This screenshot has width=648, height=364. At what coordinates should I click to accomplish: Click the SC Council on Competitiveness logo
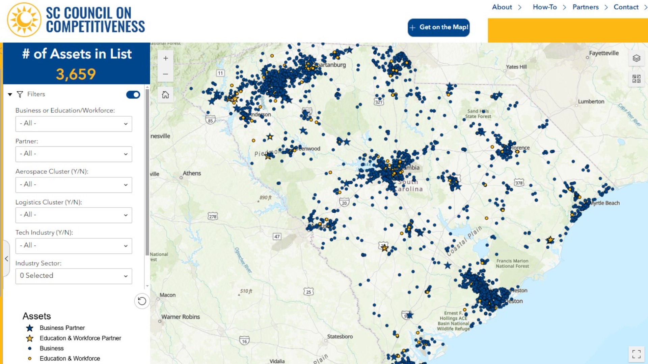(x=76, y=20)
